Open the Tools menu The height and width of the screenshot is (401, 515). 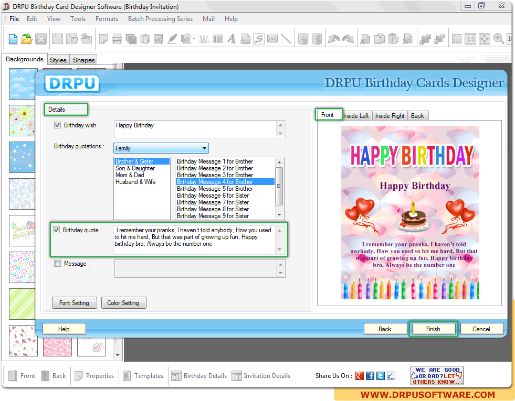click(78, 19)
